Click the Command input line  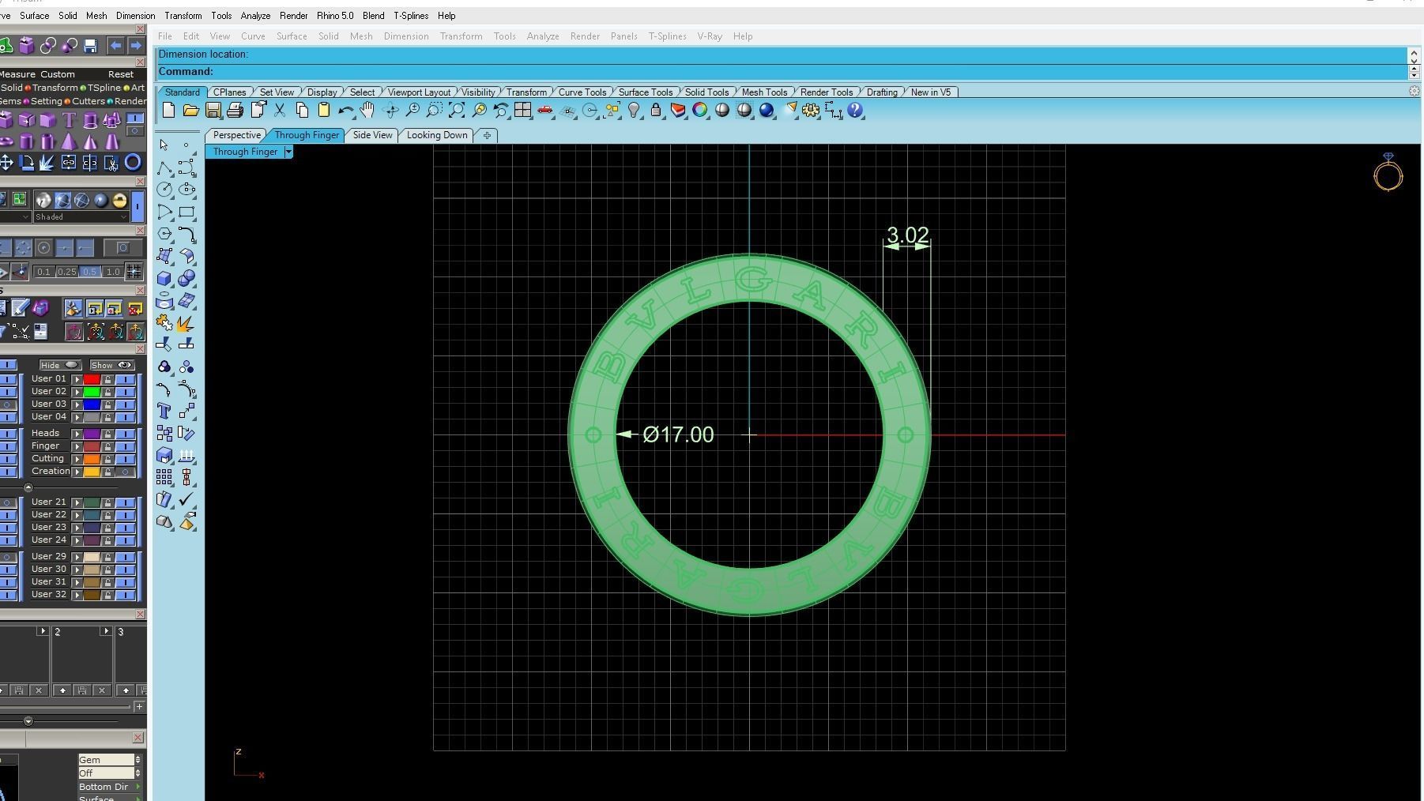coord(782,71)
